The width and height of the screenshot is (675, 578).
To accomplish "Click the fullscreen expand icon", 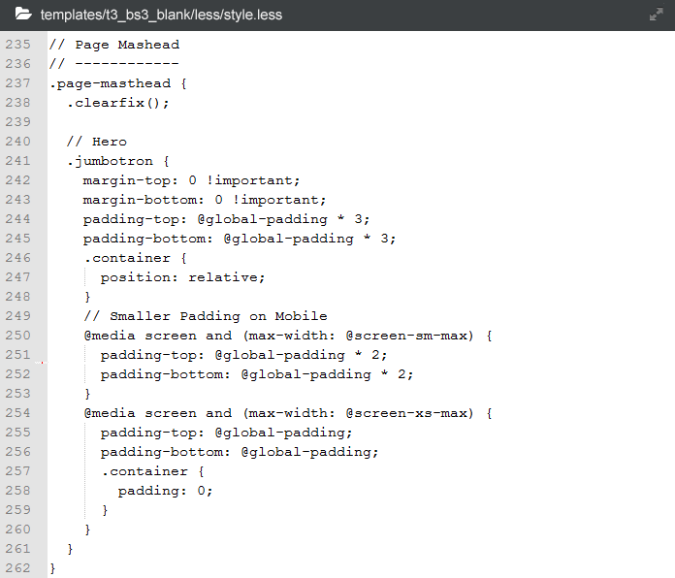I will tap(656, 15).
